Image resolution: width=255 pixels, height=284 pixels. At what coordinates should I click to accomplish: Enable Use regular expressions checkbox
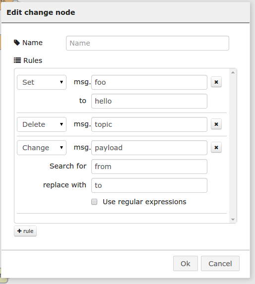click(x=94, y=202)
